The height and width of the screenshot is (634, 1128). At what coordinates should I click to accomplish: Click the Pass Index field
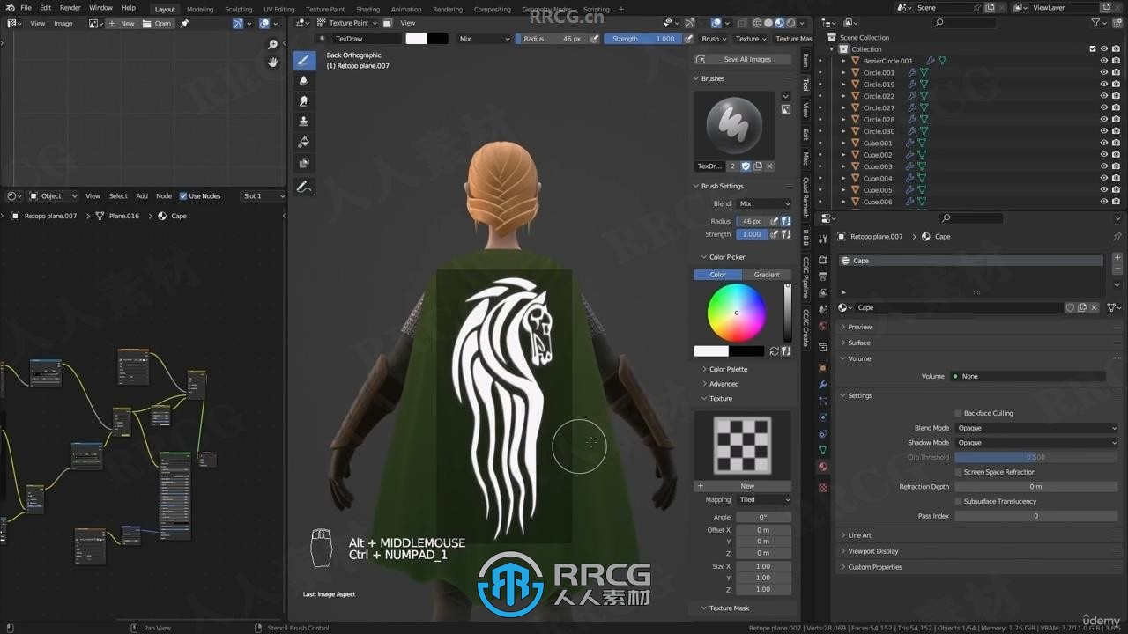[1036, 516]
